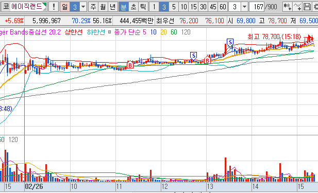The width and height of the screenshot is (318, 193).
Task: Click the add-indicator zigzag line icon
Action: pyautogui.click(x=297, y=7)
